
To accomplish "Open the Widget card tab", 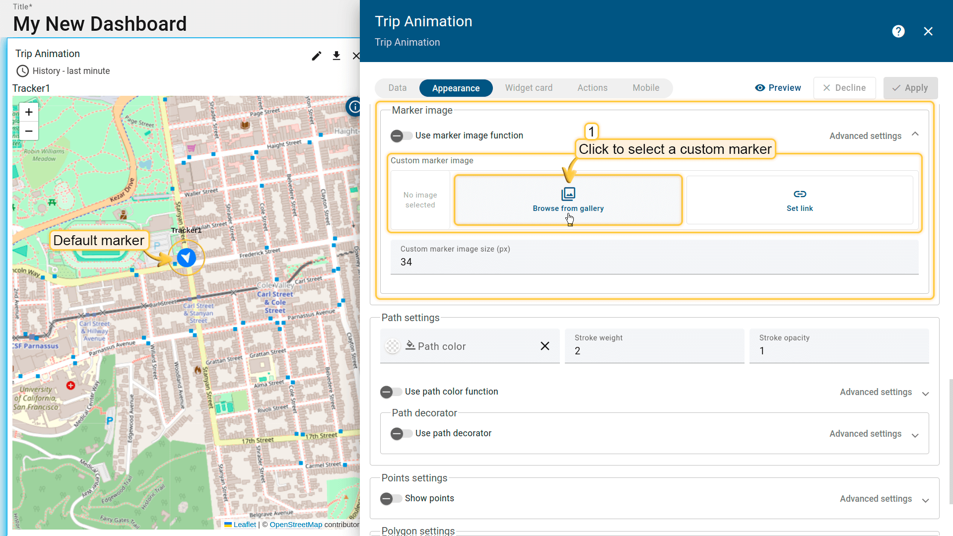I will pyautogui.click(x=529, y=88).
